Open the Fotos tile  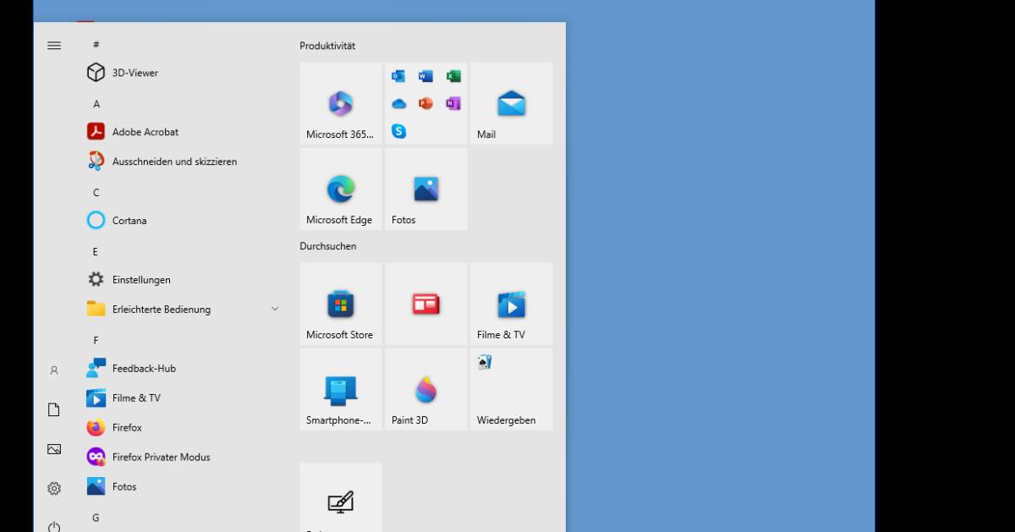[x=426, y=189]
